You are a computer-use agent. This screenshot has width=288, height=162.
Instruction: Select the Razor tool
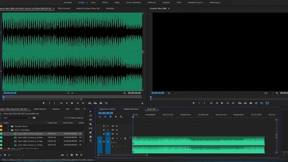[90, 124]
